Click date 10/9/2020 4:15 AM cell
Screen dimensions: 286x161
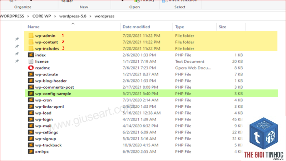[x=140, y=145]
